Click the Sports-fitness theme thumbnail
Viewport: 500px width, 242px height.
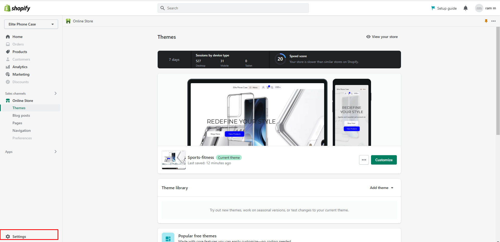[x=174, y=160]
